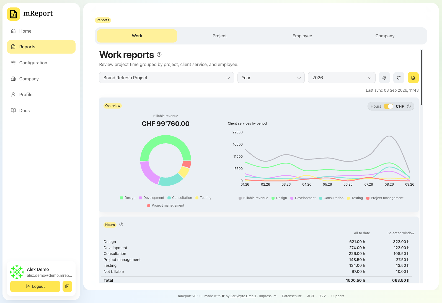442x303 pixels.
Task: Click the Logout button
Action: (35, 286)
